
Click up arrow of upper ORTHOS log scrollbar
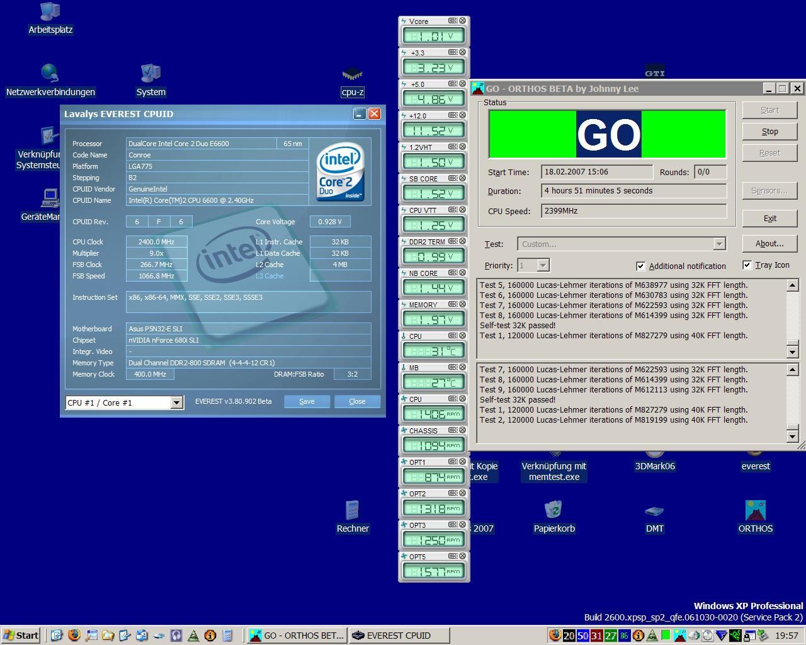pyautogui.click(x=793, y=285)
